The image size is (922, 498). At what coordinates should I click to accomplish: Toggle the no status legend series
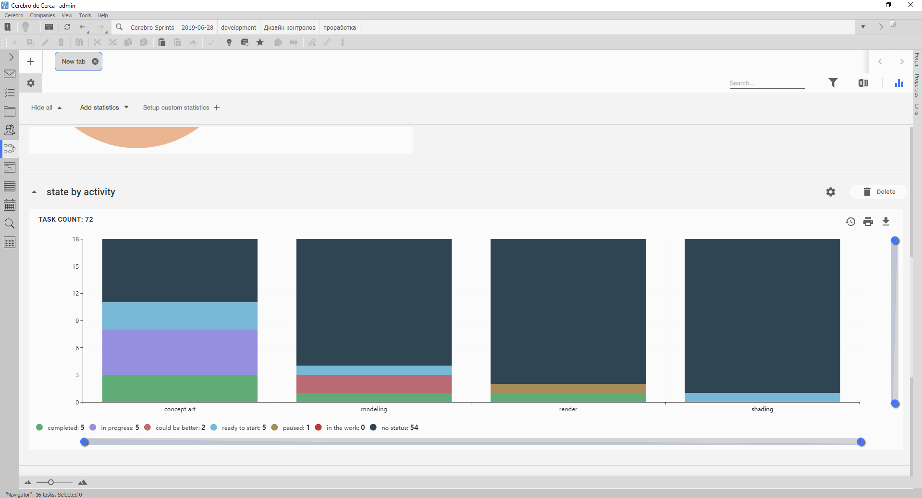pyautogui.click(x=394, y=427)
